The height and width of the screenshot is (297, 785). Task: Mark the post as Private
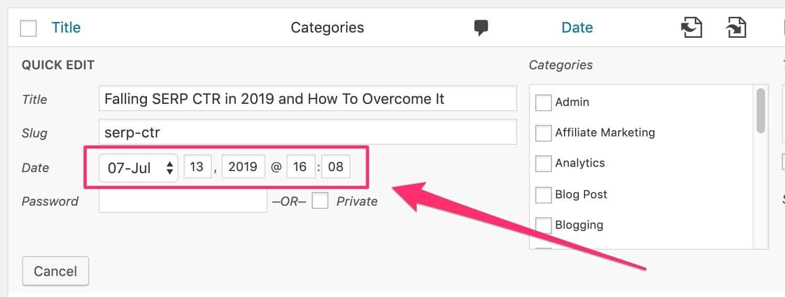click(x=320, y=201)
